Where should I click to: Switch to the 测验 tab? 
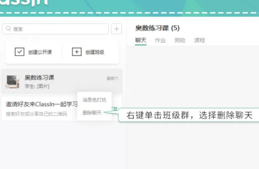pos(180,40)
